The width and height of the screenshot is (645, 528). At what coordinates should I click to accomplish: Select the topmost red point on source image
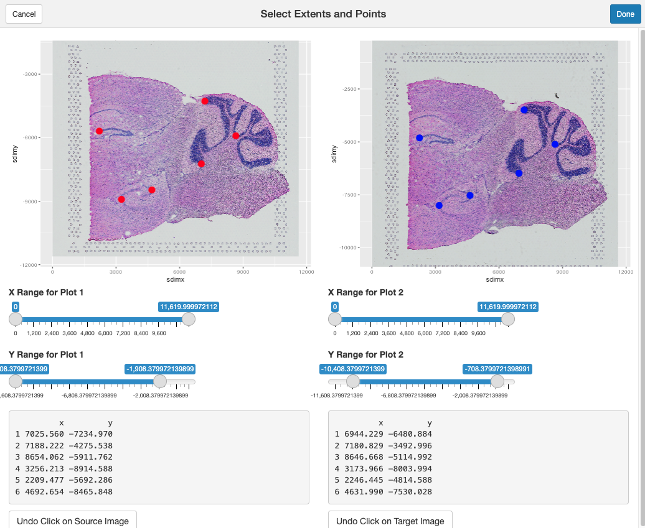[x=205, y=101]
